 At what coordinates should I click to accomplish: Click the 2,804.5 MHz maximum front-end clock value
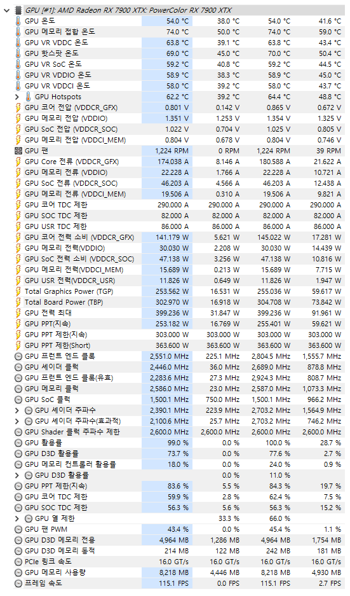point(271,357)
